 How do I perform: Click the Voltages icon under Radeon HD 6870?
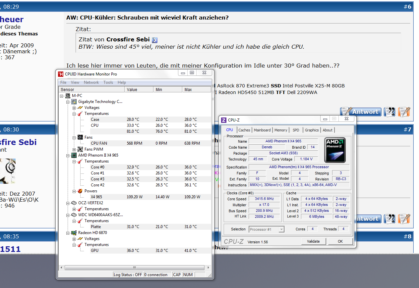coord(80,239)
